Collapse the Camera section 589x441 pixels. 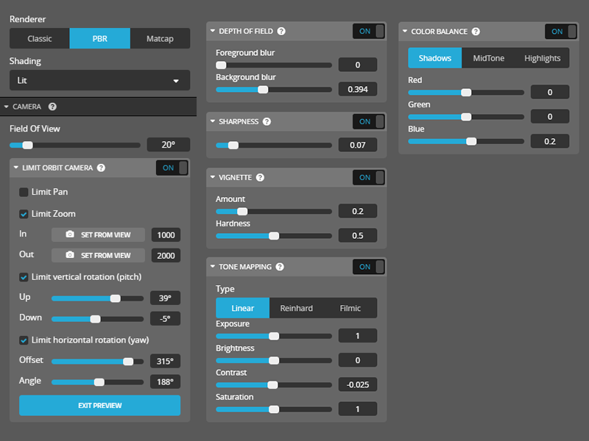[6, 107]
